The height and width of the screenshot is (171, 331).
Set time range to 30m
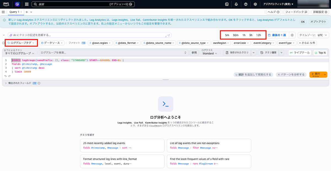click(x=236, y=35)
